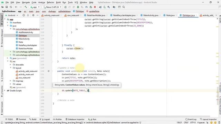This screenshot has width=221, height=124.
Task: Collapse the layout folder
Action: click(11, 68)
